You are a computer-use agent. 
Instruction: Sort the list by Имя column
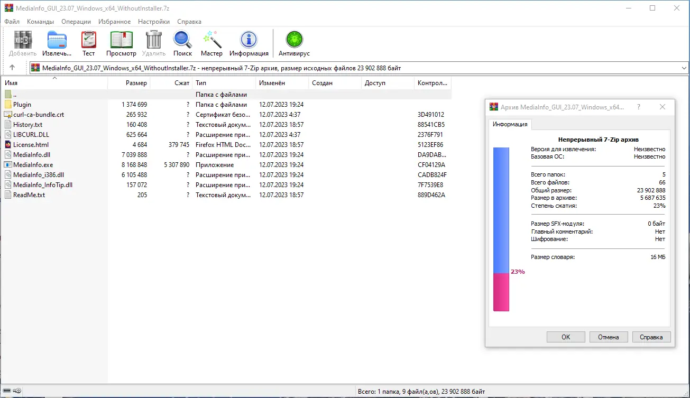[54, 83]
